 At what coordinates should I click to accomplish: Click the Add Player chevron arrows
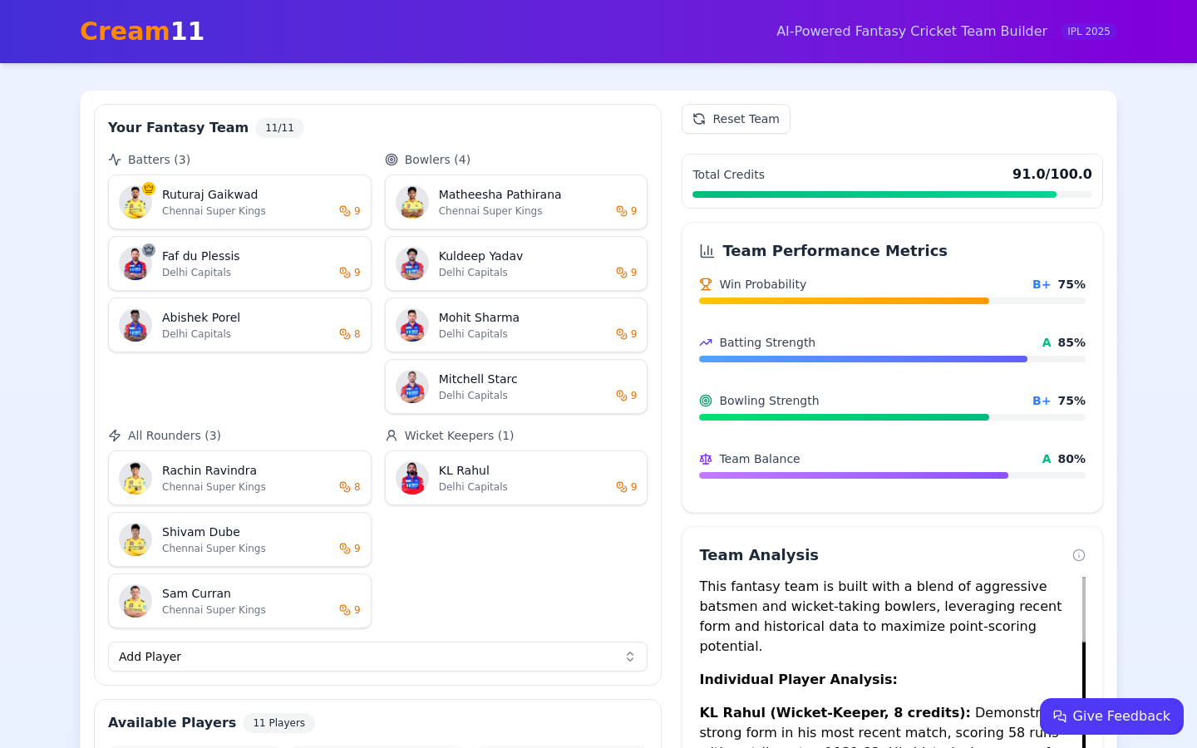[x=630, y=657]
